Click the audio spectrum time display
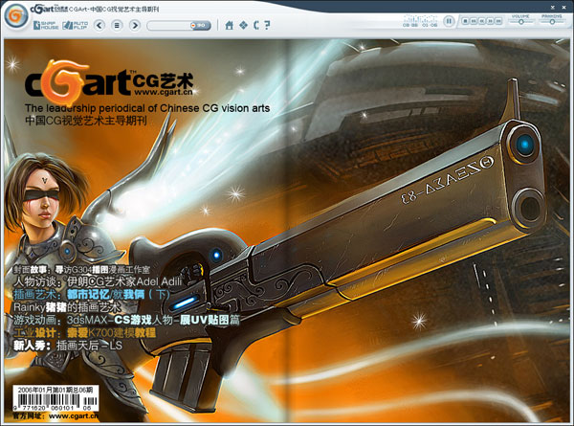The image size is (574, 426). point(420,21)
